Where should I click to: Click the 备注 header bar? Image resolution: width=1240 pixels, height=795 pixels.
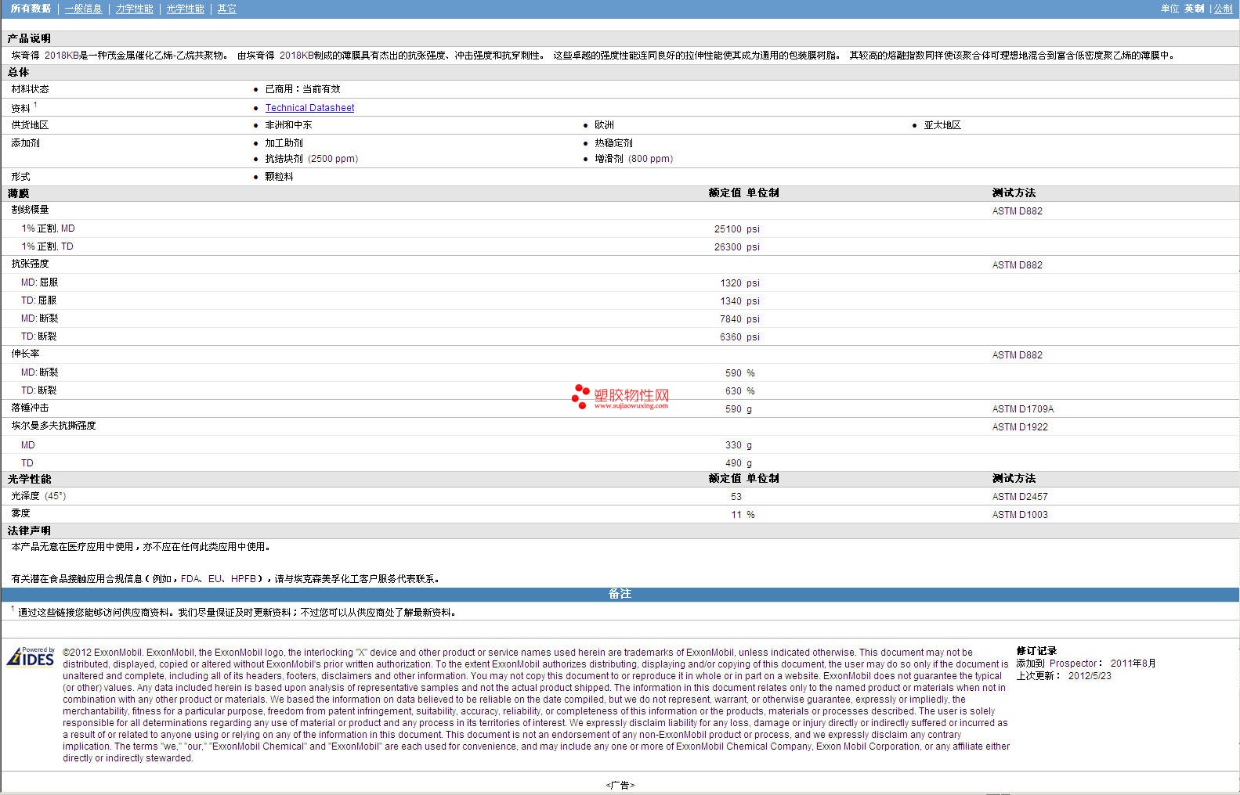click(x=620, y=594)
